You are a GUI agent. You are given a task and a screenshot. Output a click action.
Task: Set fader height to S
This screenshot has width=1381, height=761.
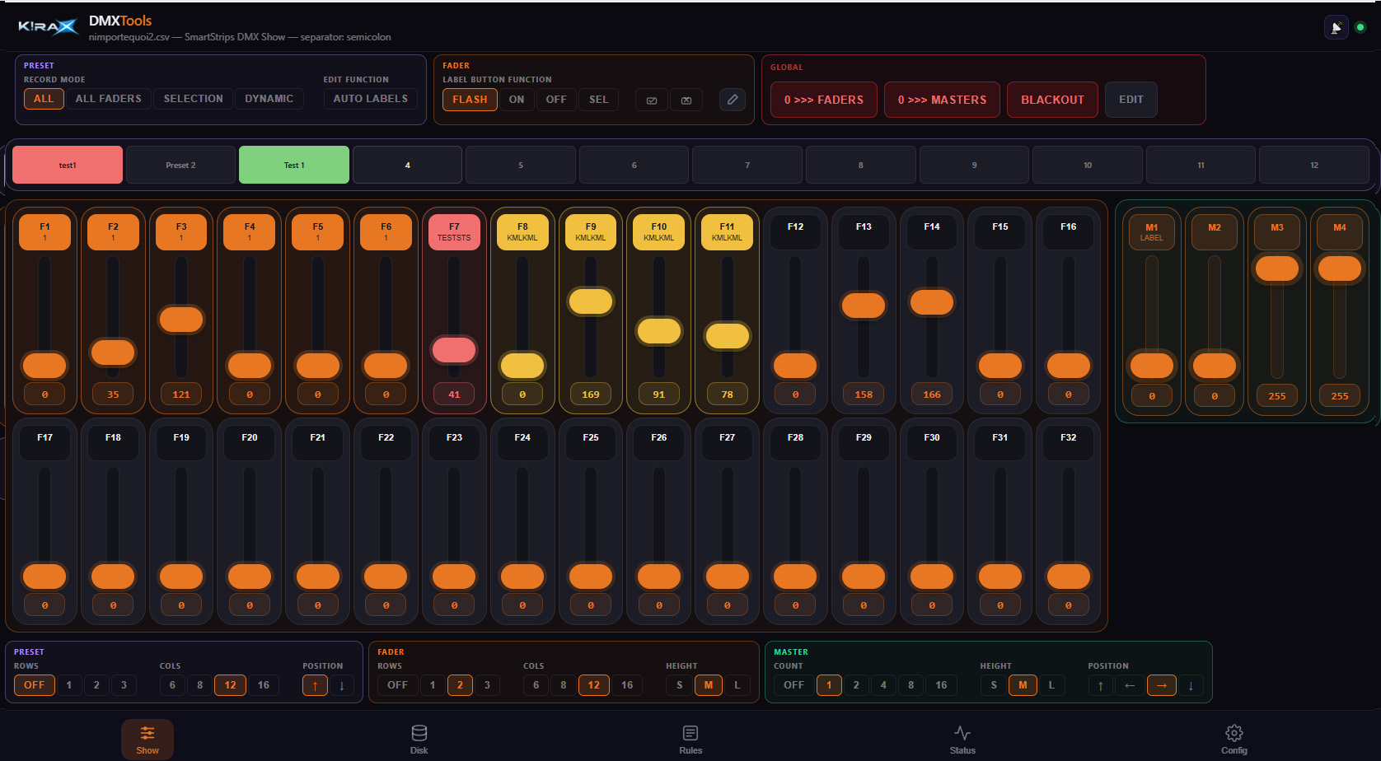pos(679,685)
